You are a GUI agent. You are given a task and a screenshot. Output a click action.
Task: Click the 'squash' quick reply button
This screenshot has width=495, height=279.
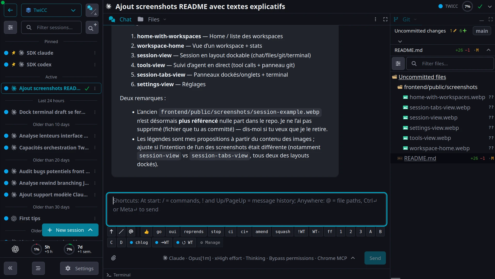point(283,232)
